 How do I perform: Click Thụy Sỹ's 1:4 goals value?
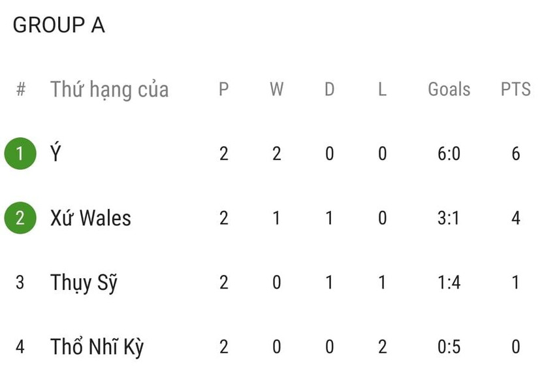tap(449, 283)
